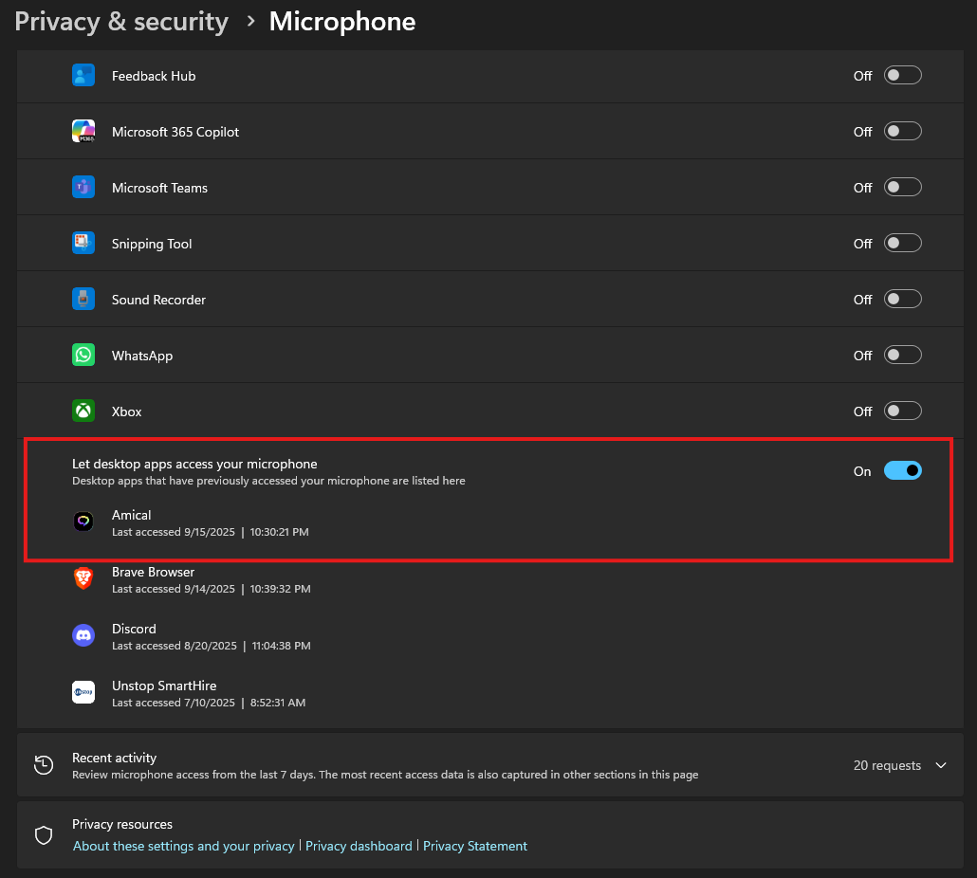Enable WhatsApp microphone access
This screenshot has height=878, width=977.
pos(902,355)
